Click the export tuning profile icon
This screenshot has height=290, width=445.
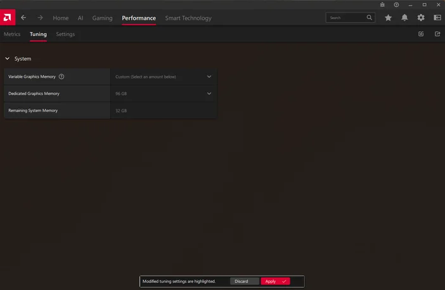pos(437,34)
